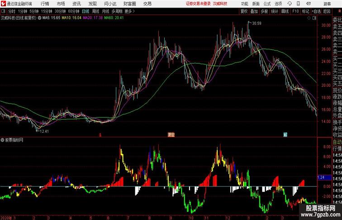This screenshot has height=220, width=342.
Task: Click the 汉威科技 stock name in title bar
Action: (220, 4)
